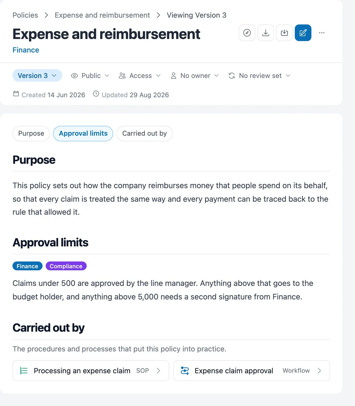Open the Public visibility dropdown
This screenshot has height=406, width=355.
coord(90,76)
